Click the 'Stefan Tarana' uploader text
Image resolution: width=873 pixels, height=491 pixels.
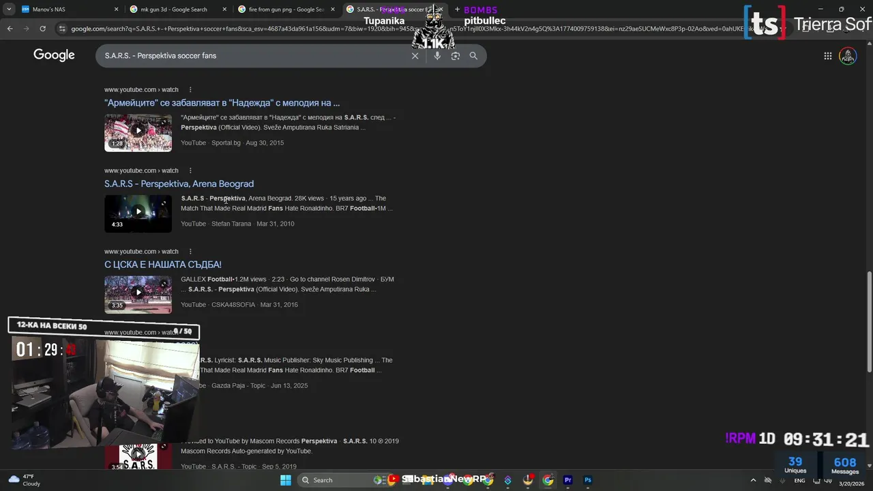(231, 224)
